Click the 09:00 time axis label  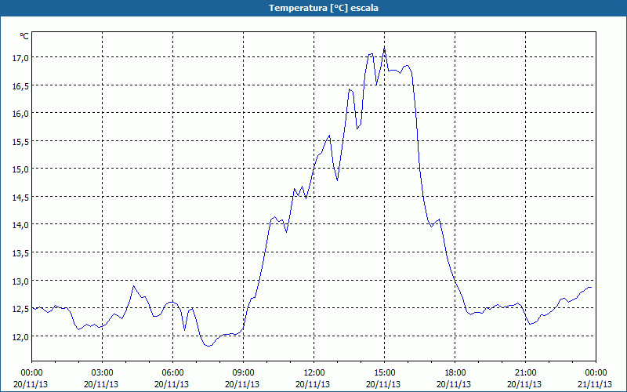click(x=243, y=373)
